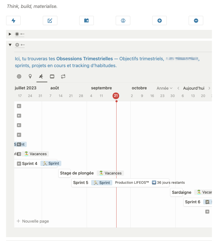Jump to Aujourd'hui on the timeline
The height and width of the screenshot is (244, 218).
point(194,88)
